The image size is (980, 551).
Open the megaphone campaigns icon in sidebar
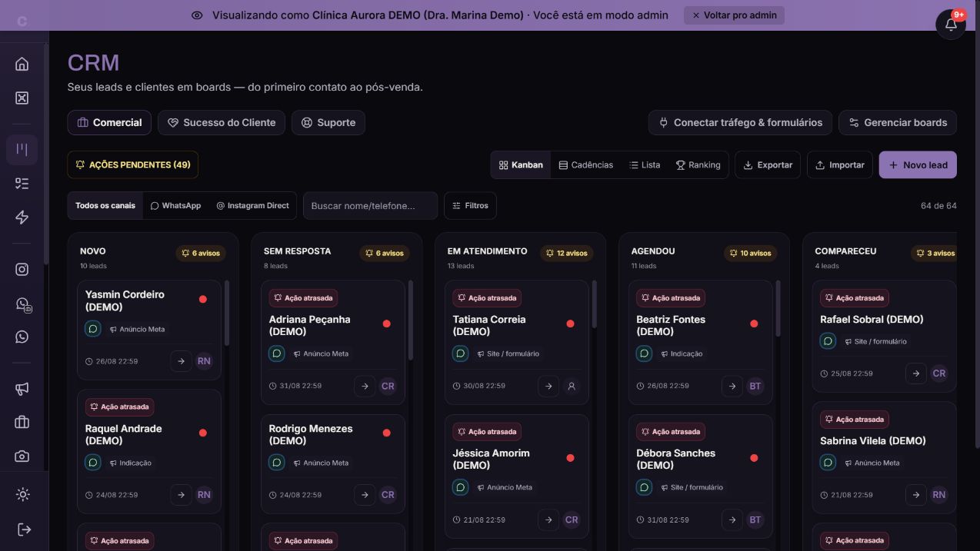coord(22,389)
